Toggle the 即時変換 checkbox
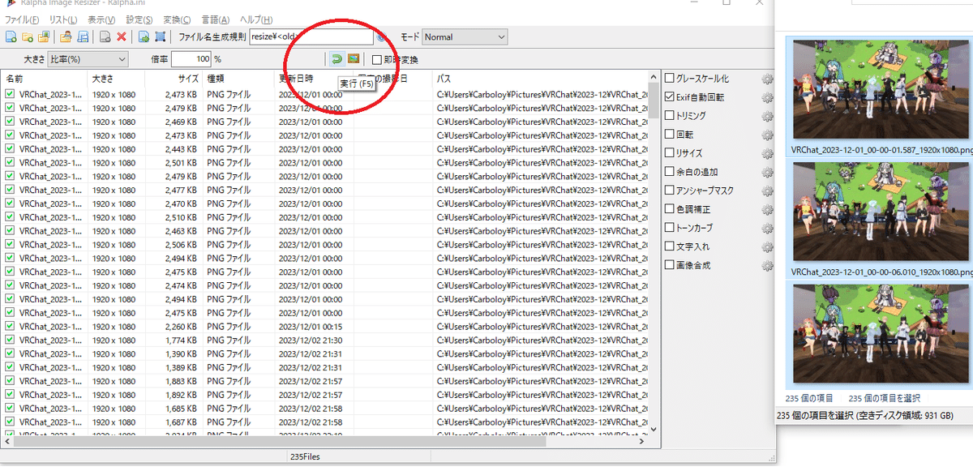The height and width of the screenshot is (471, 973). tap(377, 59)
